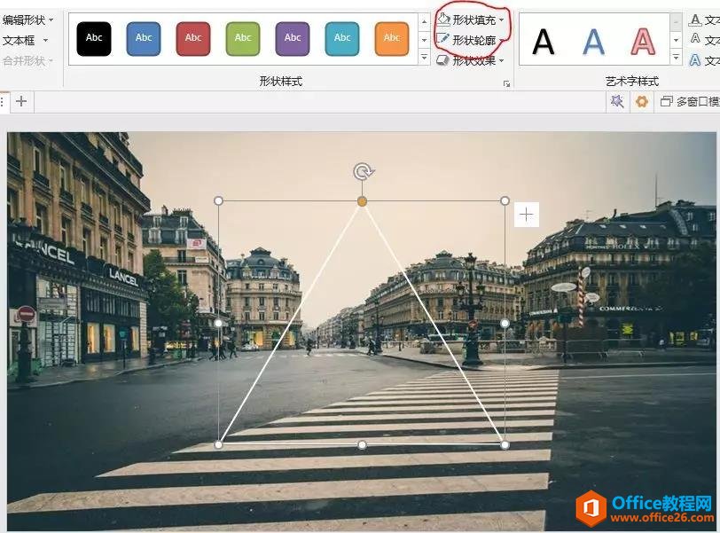Open the 形状效果 shape effects menu
Viewport: 720px width, 533px height.
[470, 60]
